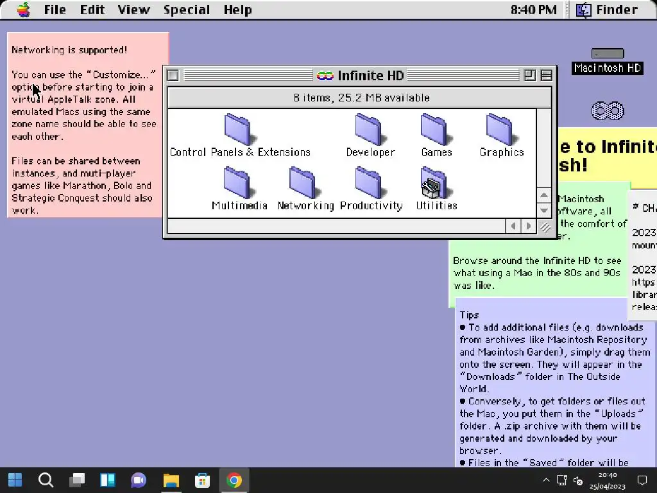The height and width of the screenshot is (493, 657).
Task: Open the Edit menu
Action: [92, 10]
